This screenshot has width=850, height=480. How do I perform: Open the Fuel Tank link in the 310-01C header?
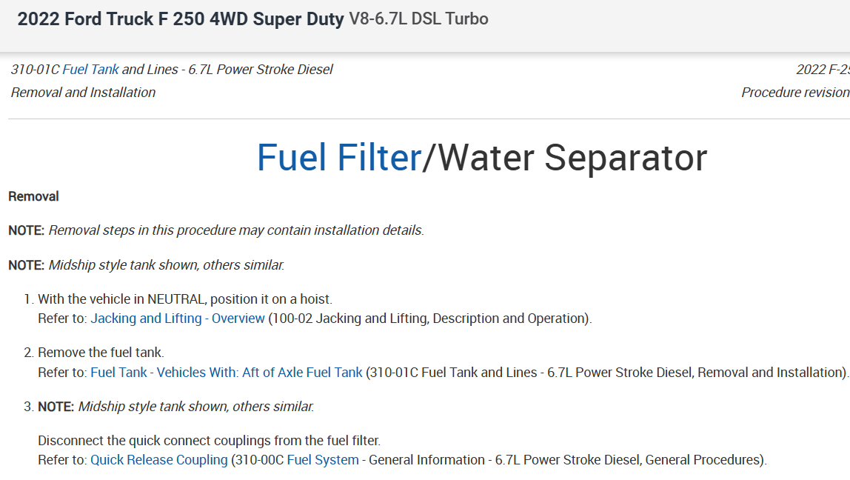pyautogui.click(x=90, y=70)
